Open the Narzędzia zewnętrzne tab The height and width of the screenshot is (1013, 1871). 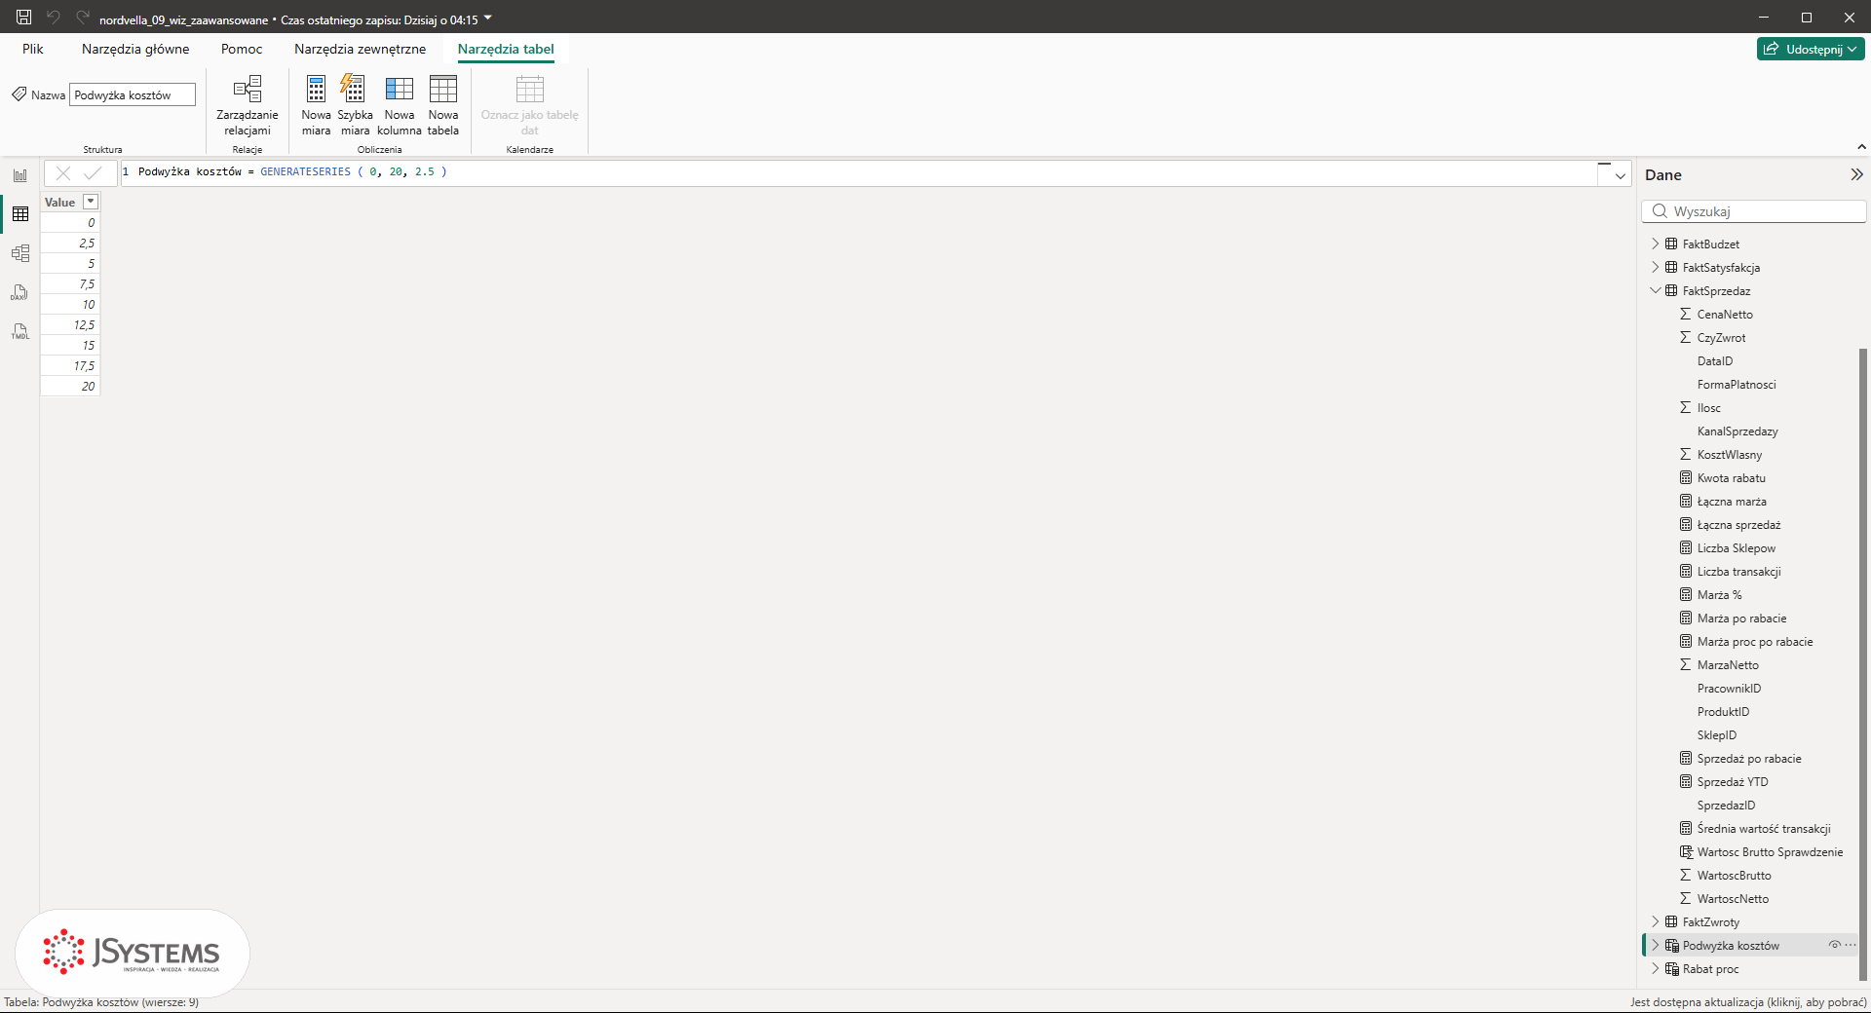pyautogui.click(x=361, y=49)
